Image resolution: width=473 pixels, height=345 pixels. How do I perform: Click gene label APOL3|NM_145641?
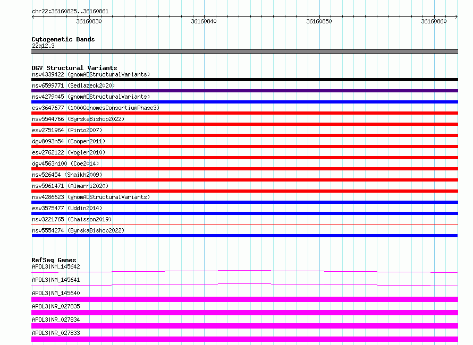tap(56, 280)
